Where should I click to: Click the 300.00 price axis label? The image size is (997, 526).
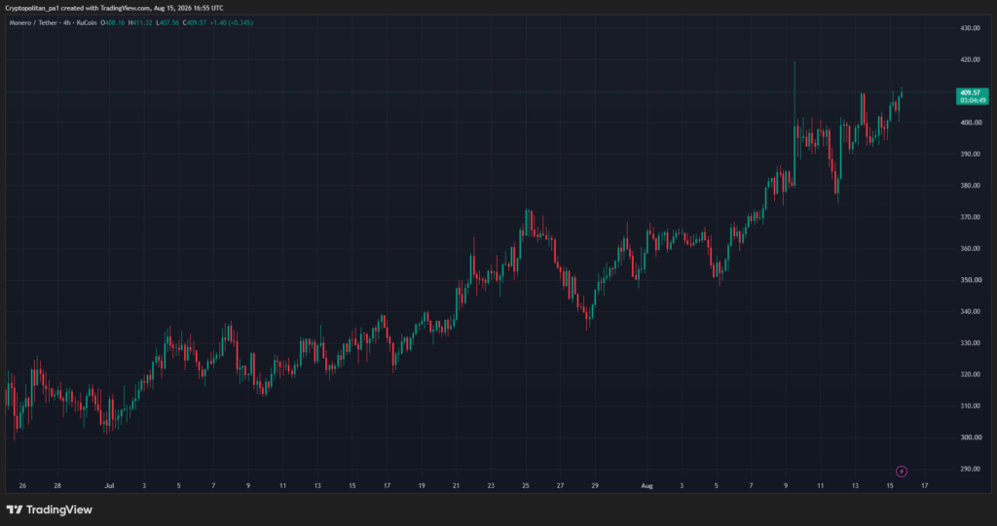coord(971,438)
